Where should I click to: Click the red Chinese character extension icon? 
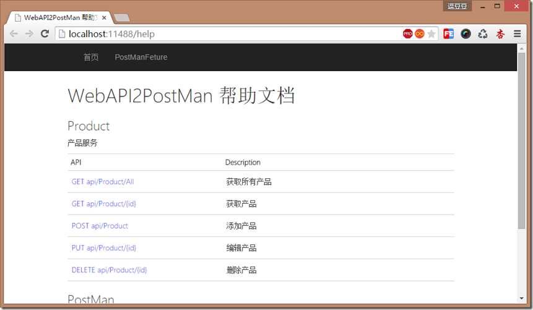click(x=500, y=33)
